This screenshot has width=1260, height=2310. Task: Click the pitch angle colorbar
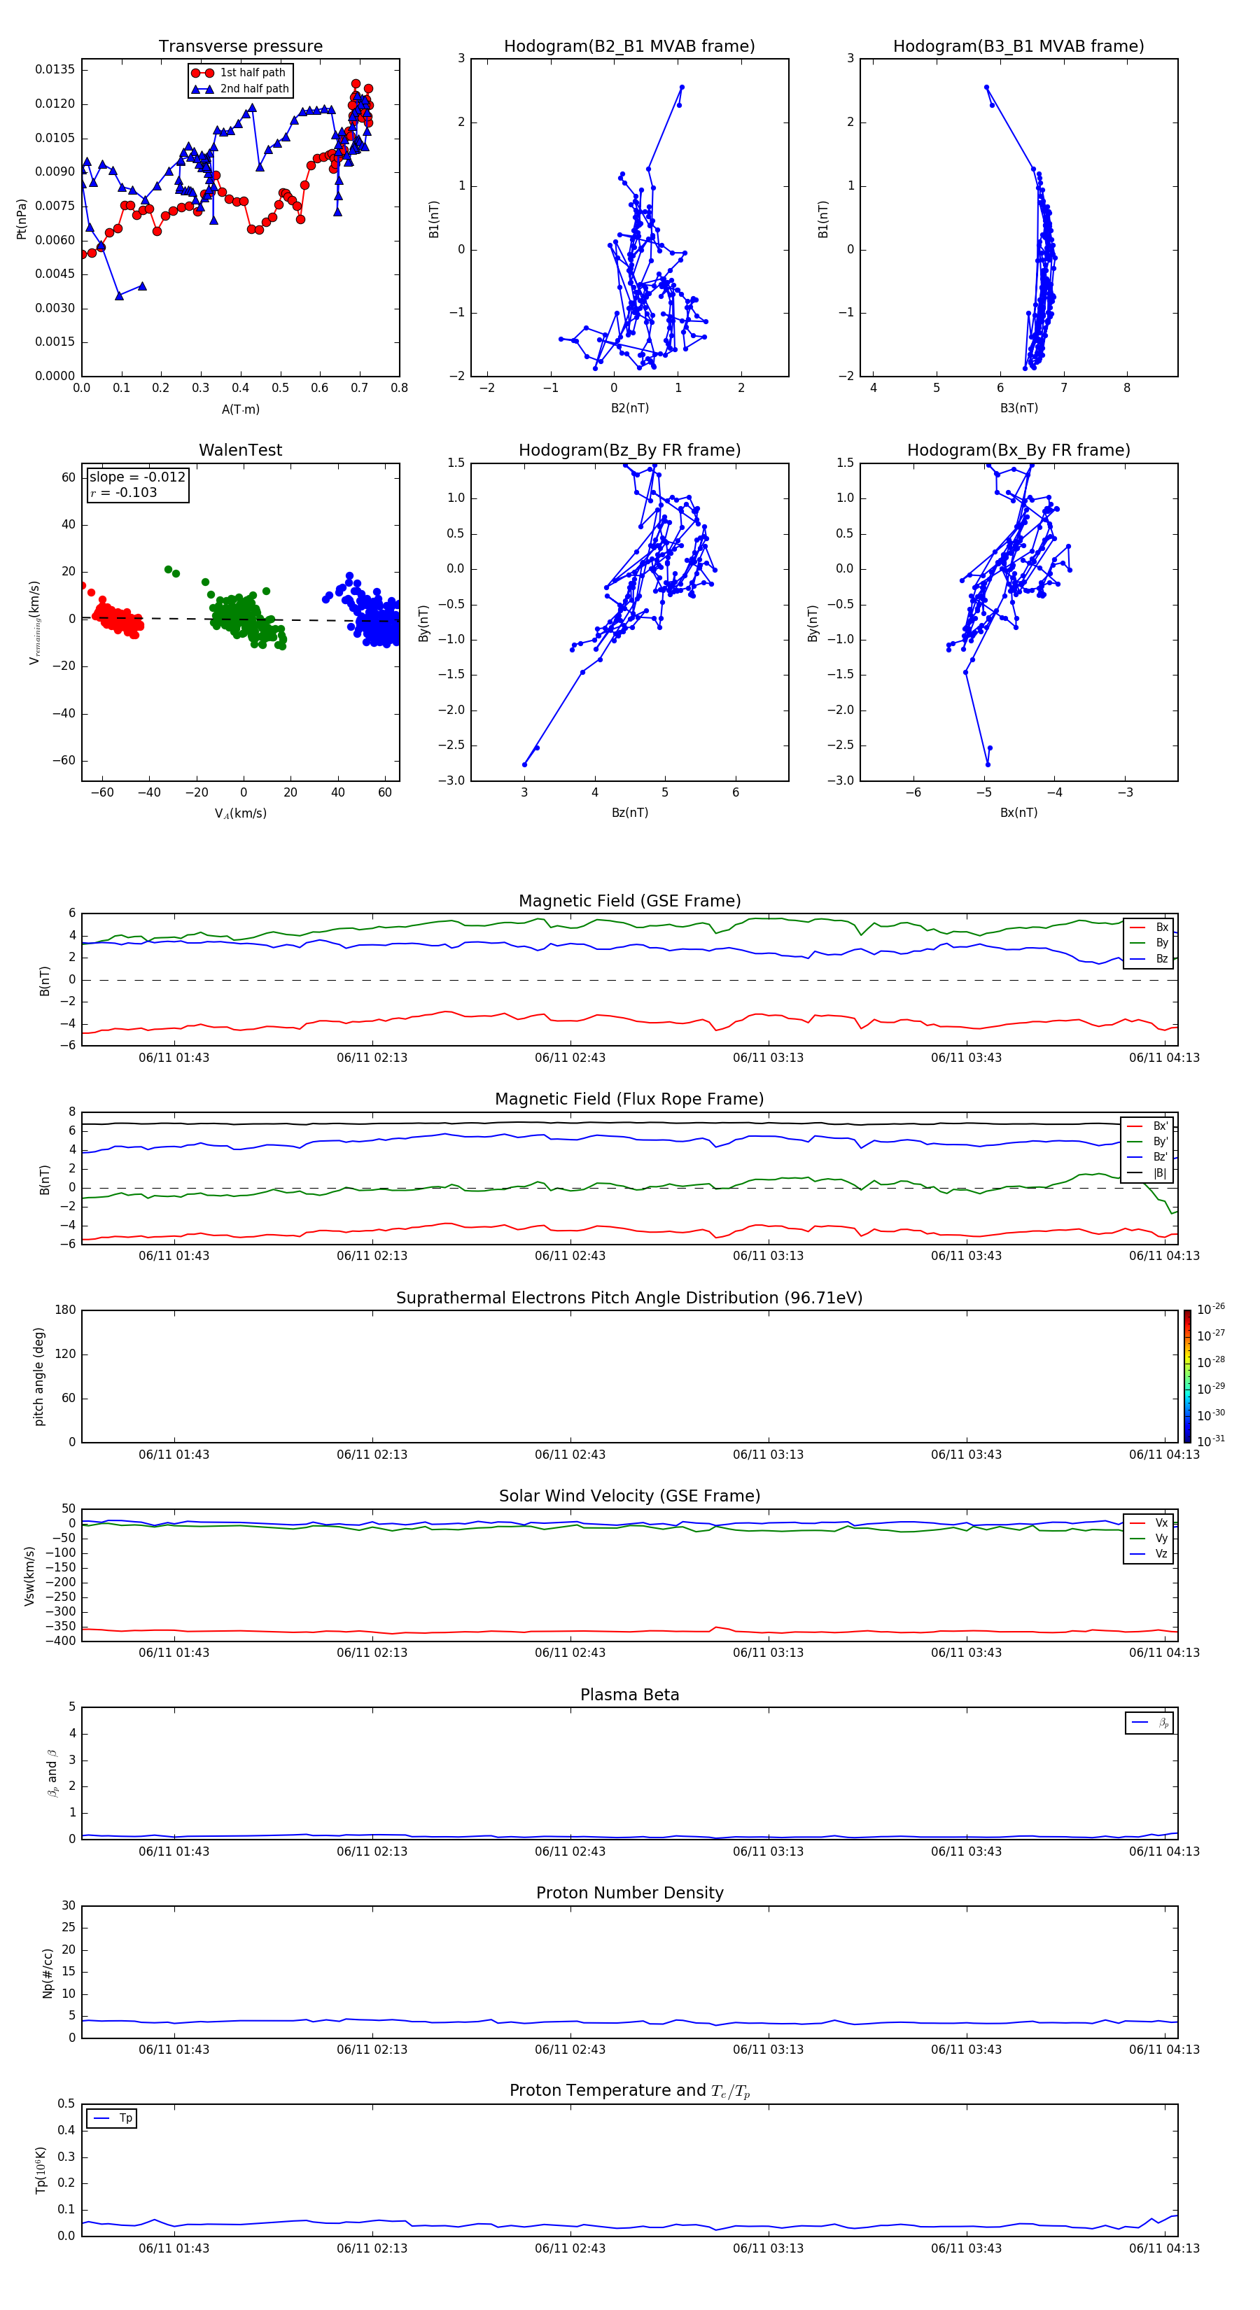(x=1187, y=1376)
